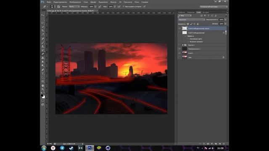Image resolution: width=269 pixels, height=151 pixels.
Task: Create new adjustment layer
Action: (212, 144)
